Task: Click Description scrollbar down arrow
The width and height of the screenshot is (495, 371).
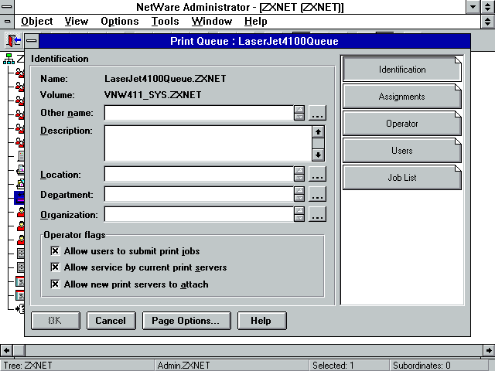Action: click(318, 155)
